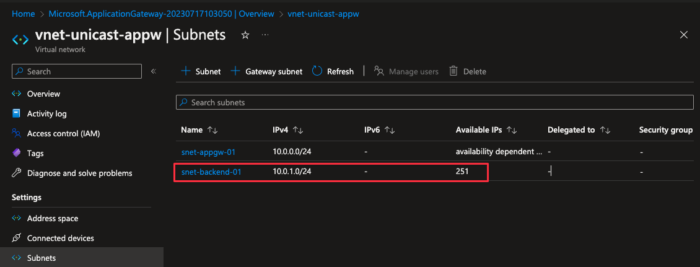Collapse the sidebar with double chevron icon

pyautogui.click(x=153, y=71)
